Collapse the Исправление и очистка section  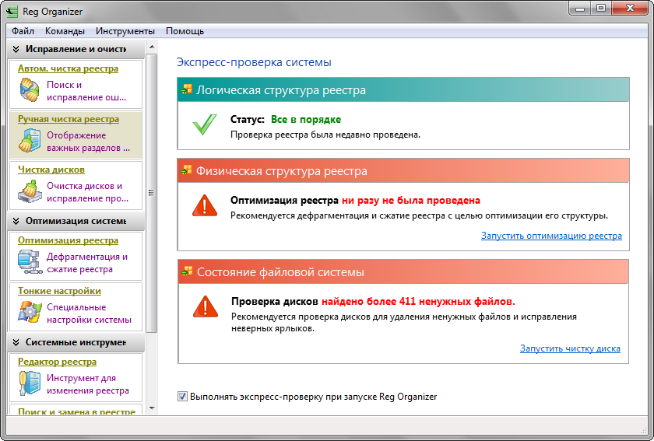click(x=16, y=49)
